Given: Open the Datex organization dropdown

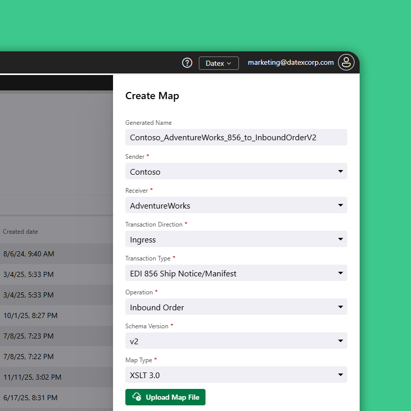Looking at the screenshot, I should coord(218,63).
